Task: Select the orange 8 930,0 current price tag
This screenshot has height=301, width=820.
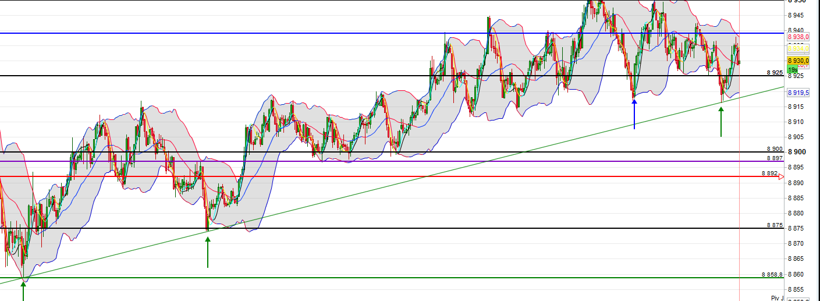Action: [798, 61]
